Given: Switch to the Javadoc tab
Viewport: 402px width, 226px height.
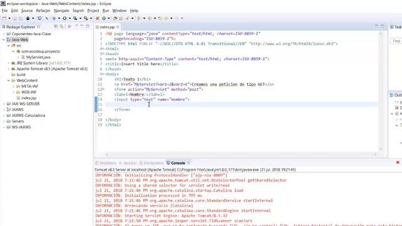Looking at the screenshot, I should pos(128,163).
